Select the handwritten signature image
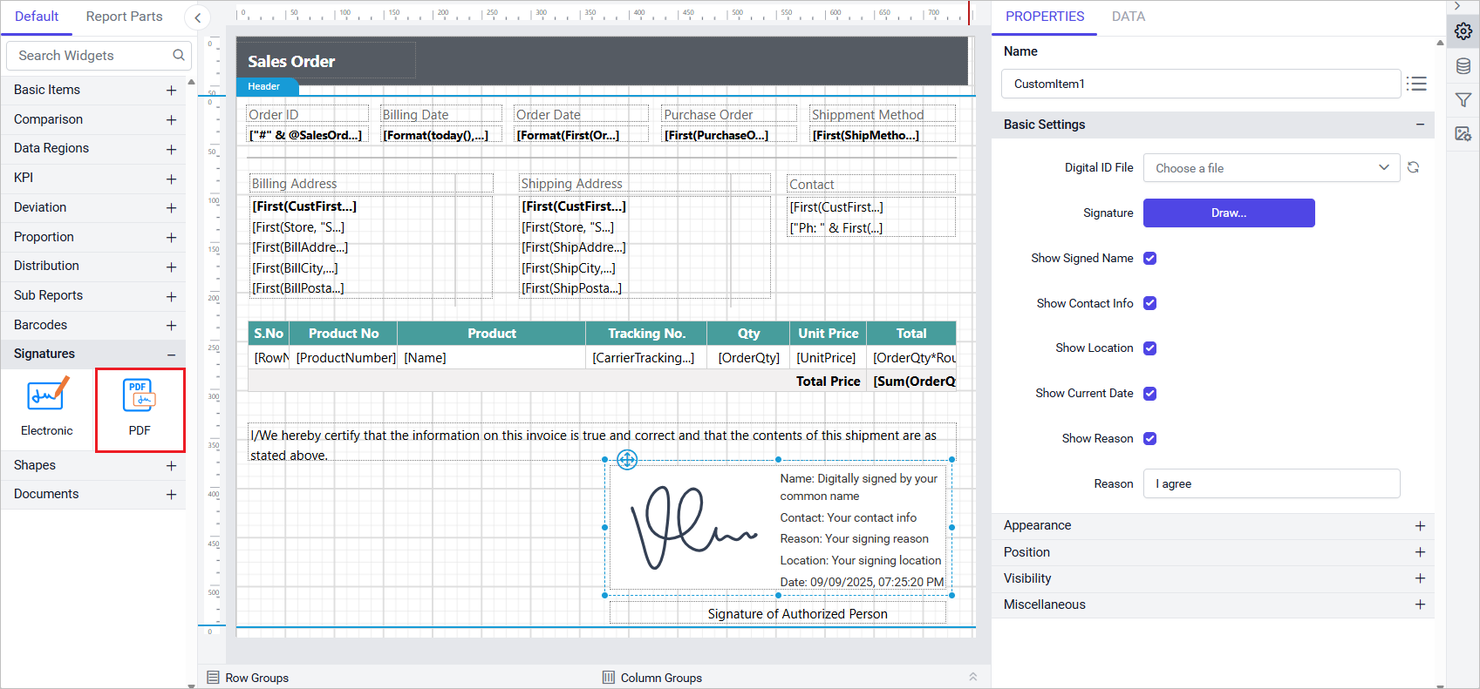 [x=694, y=528]
